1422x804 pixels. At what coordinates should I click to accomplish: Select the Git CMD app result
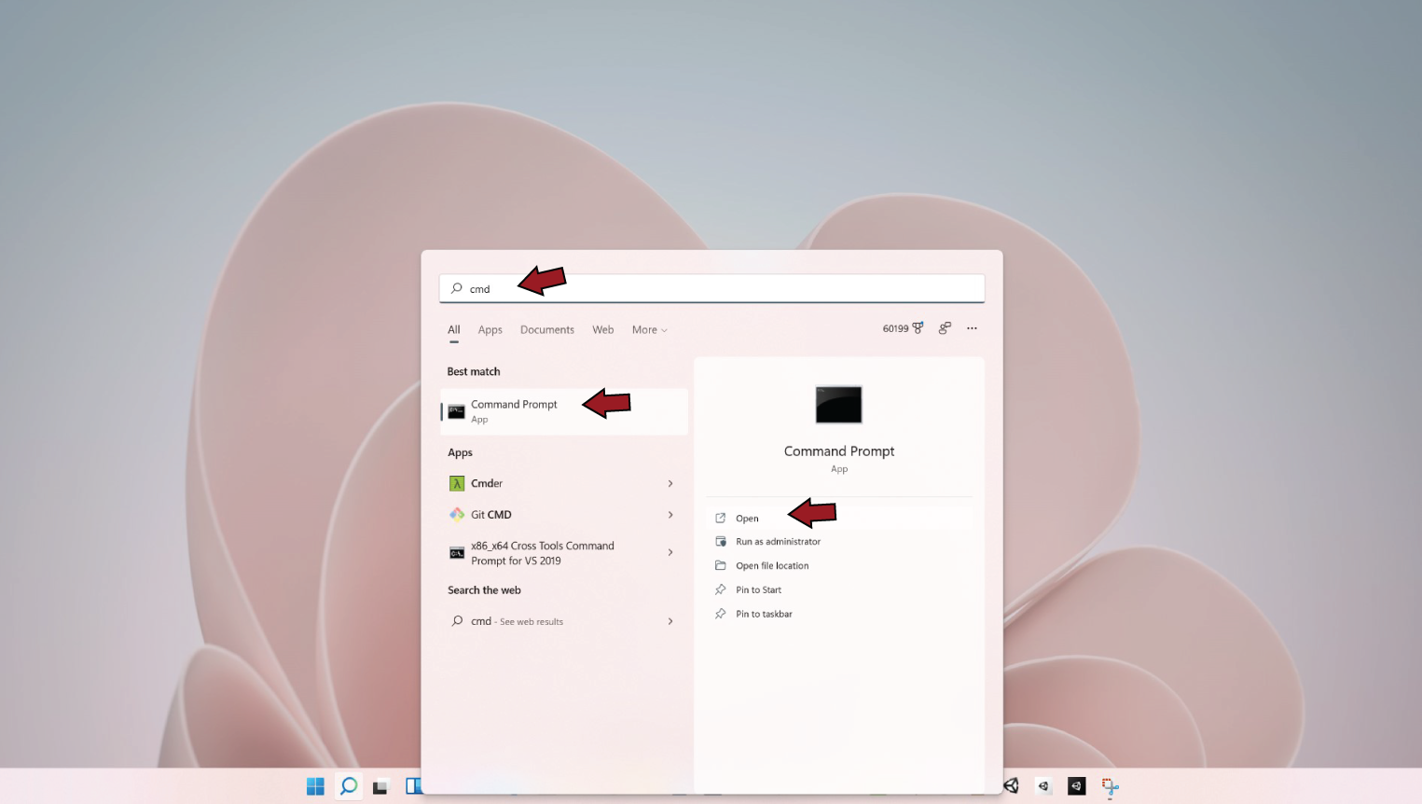pos(564,515)
